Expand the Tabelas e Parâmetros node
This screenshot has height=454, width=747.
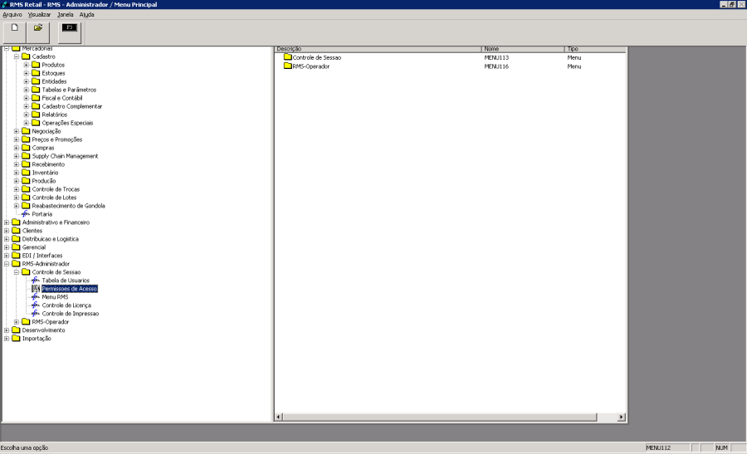coord(27,90)
